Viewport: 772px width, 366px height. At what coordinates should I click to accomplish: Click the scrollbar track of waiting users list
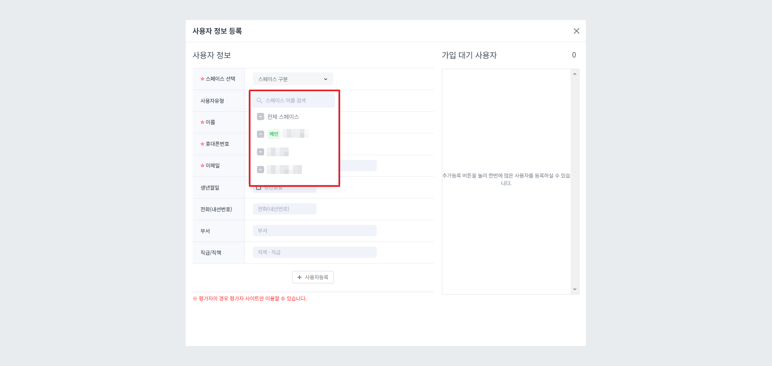click(575, 181)
